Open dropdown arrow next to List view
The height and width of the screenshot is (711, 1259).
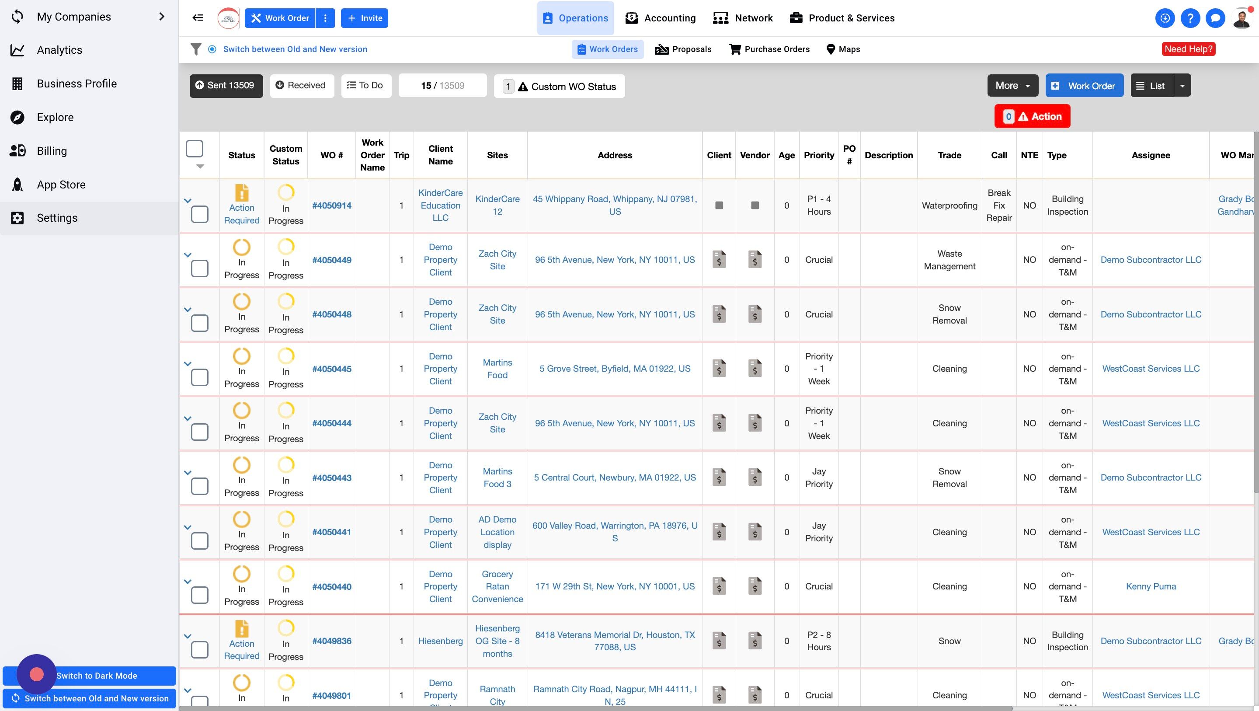(1182, 86)
